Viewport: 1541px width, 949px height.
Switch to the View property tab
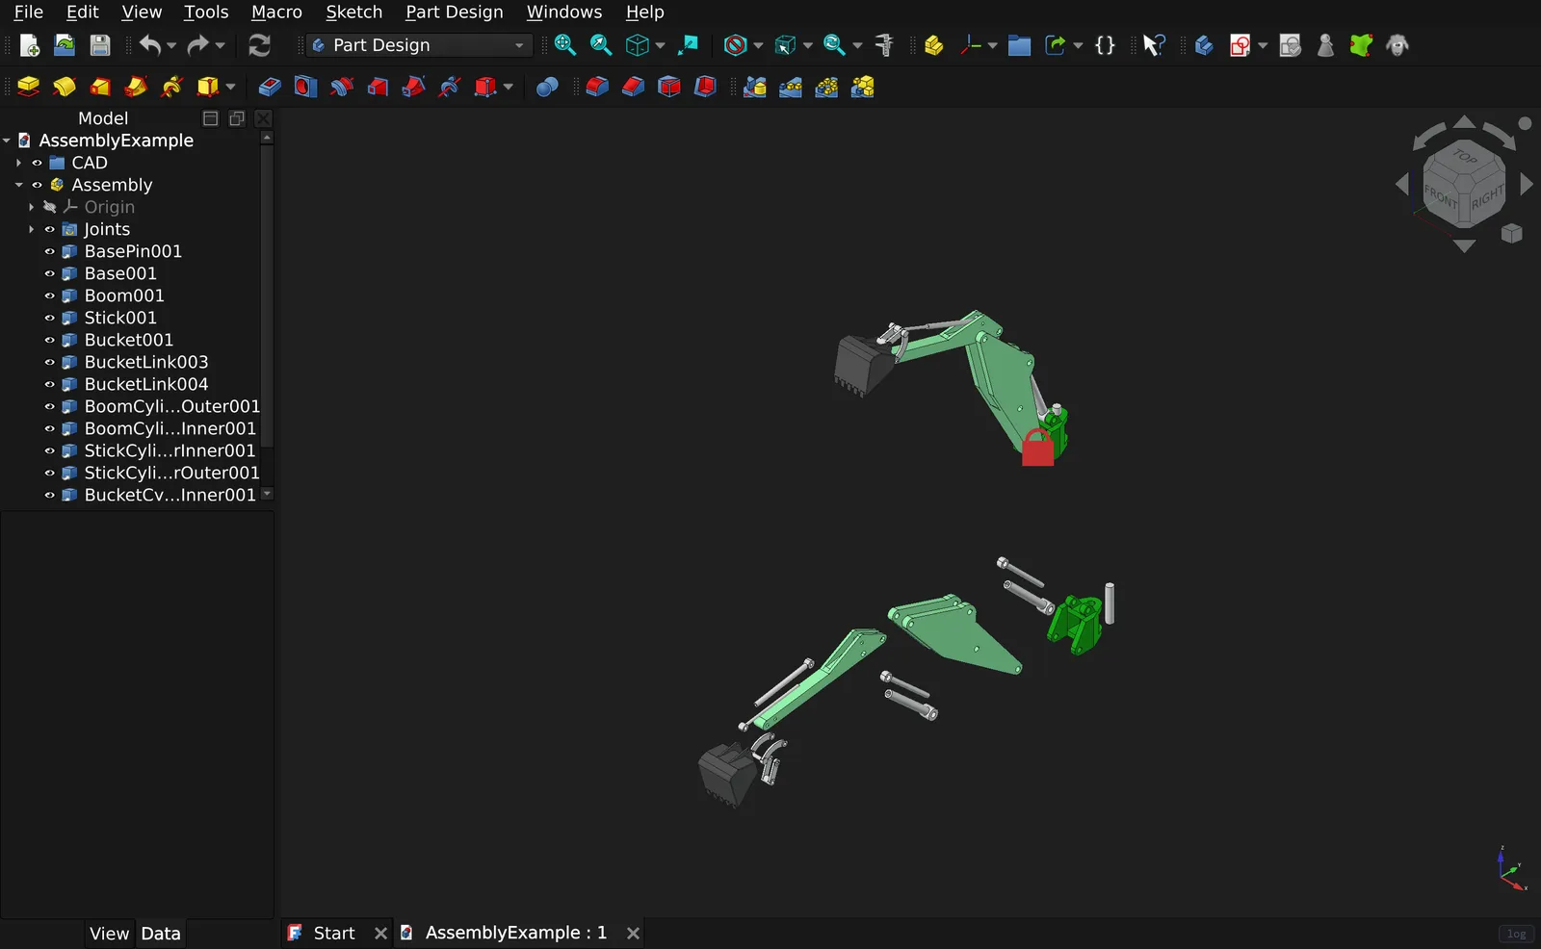pyautogui.click(x=109, y=934)
